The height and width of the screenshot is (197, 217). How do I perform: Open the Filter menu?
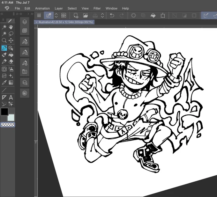click(97, 8)
